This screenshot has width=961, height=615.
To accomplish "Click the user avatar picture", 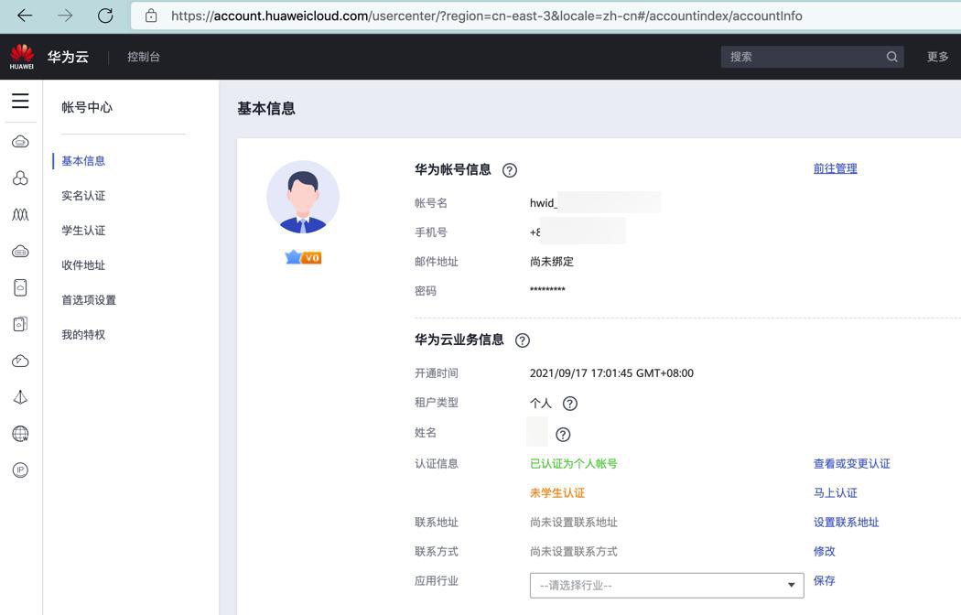I will pos(303,198).
